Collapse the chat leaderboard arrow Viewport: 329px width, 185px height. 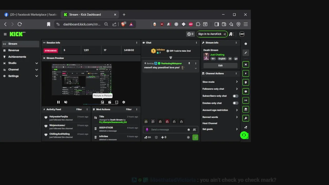coord(170,58)
